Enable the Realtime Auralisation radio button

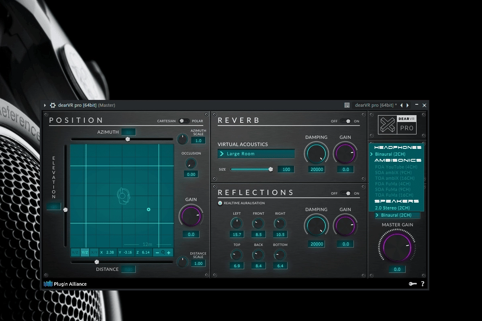220,203
